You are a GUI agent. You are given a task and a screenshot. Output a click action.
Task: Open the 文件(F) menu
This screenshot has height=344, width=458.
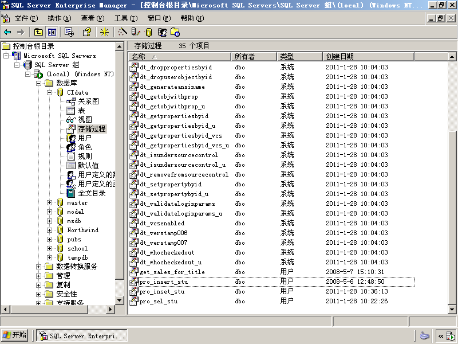tap(26, 18)
